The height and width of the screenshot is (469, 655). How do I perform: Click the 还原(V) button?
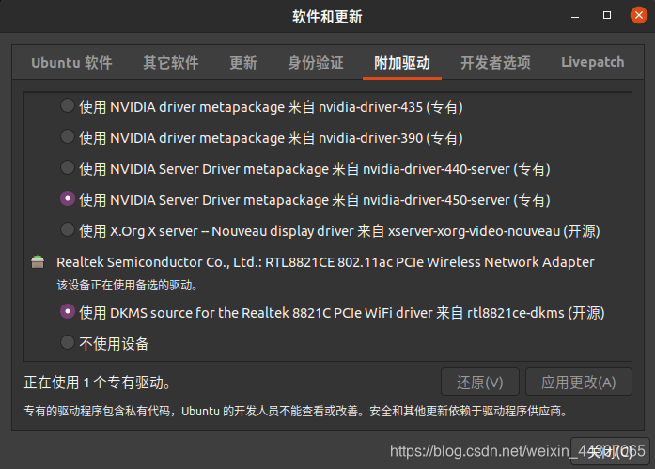point(480,382)
